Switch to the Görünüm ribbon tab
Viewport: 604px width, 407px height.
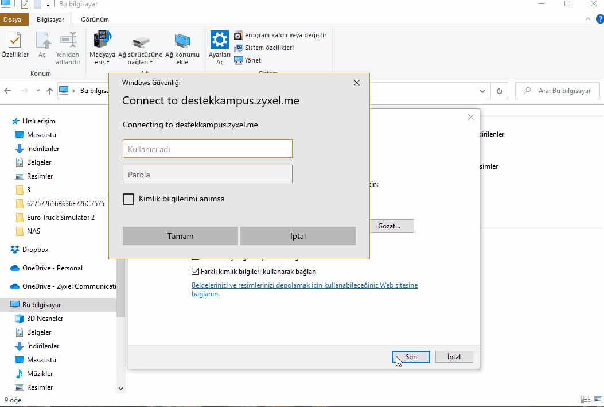(x=95, y=20)
